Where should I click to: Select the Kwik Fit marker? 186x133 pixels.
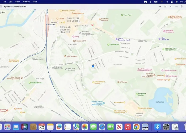click(43, 79)
